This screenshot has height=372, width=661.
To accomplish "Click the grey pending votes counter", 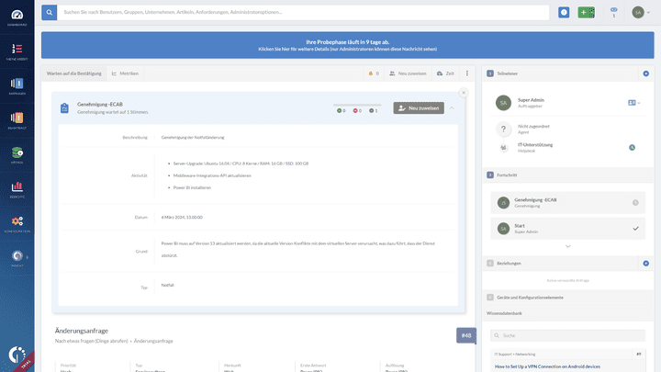I will coord(373,110).
